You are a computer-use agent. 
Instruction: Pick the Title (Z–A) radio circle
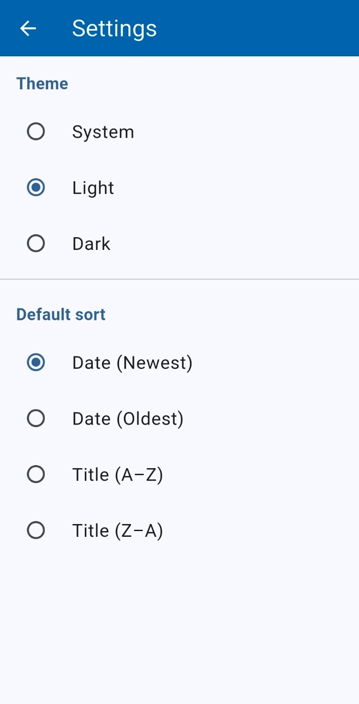pos(36,530)
